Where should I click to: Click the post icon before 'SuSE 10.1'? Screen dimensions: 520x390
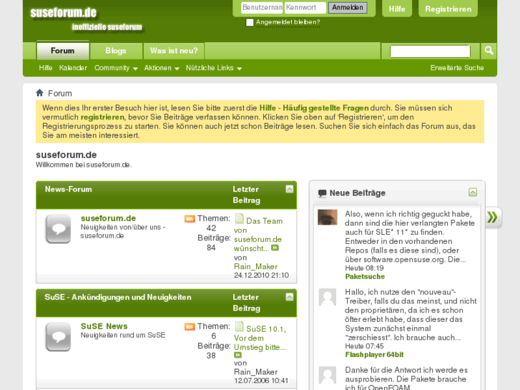pos(239,326)
